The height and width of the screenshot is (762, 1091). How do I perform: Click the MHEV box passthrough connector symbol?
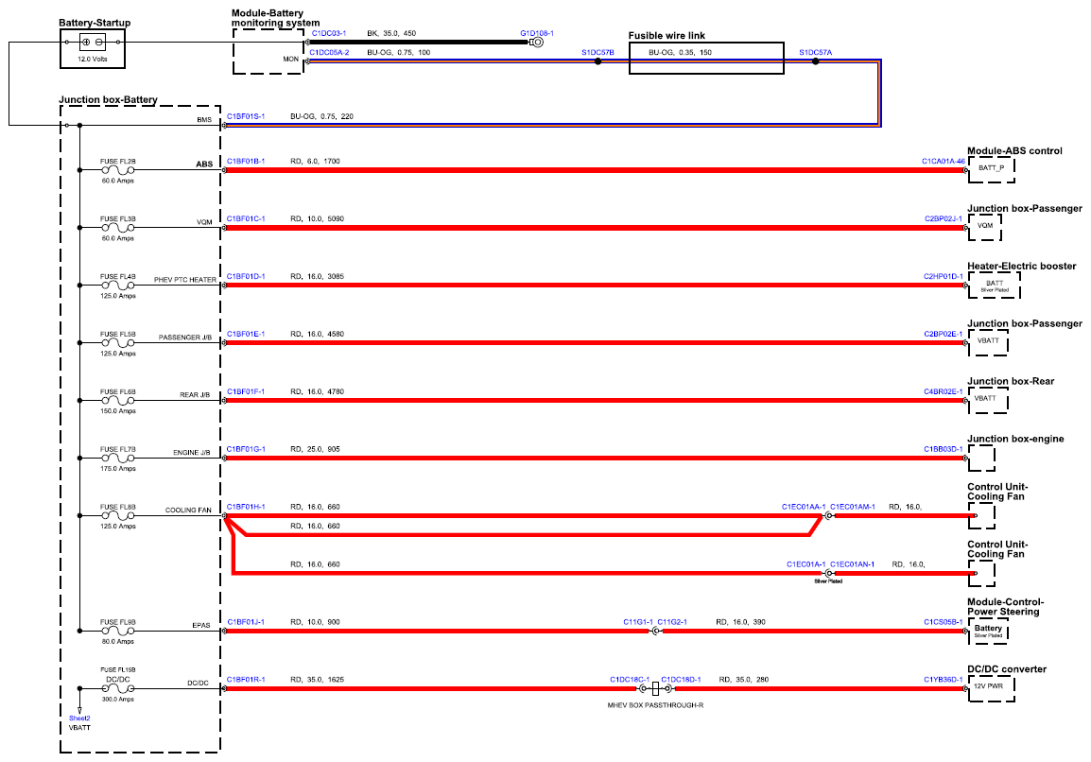(x=655, y=689)
